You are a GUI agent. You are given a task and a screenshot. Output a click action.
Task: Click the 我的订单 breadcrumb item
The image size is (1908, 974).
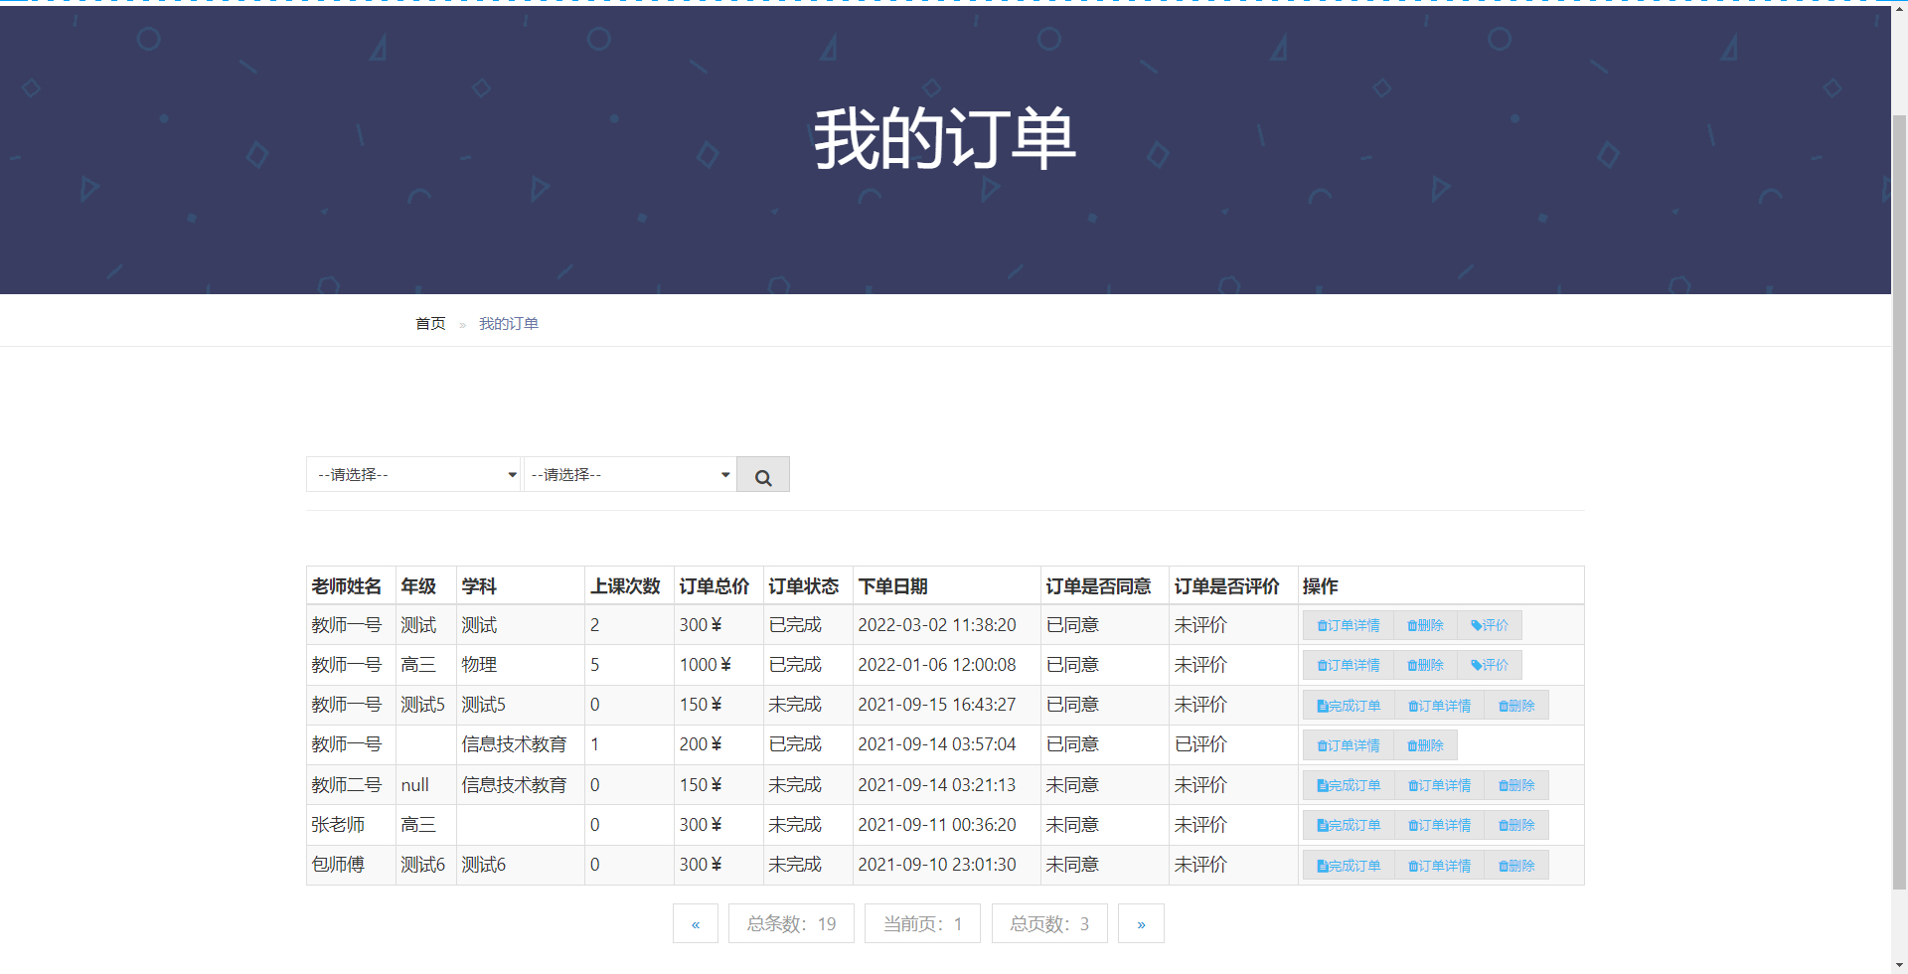click(x=508, y=322)
